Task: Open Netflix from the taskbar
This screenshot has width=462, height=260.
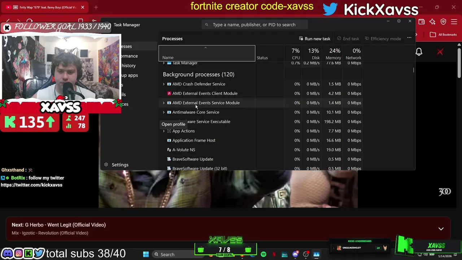Action: tap(274, 255)
